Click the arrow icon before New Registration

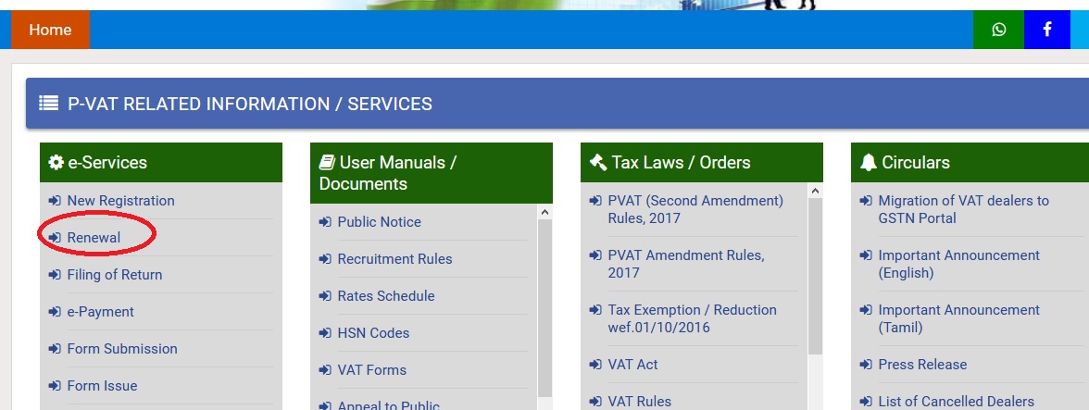tap(55, 201)
